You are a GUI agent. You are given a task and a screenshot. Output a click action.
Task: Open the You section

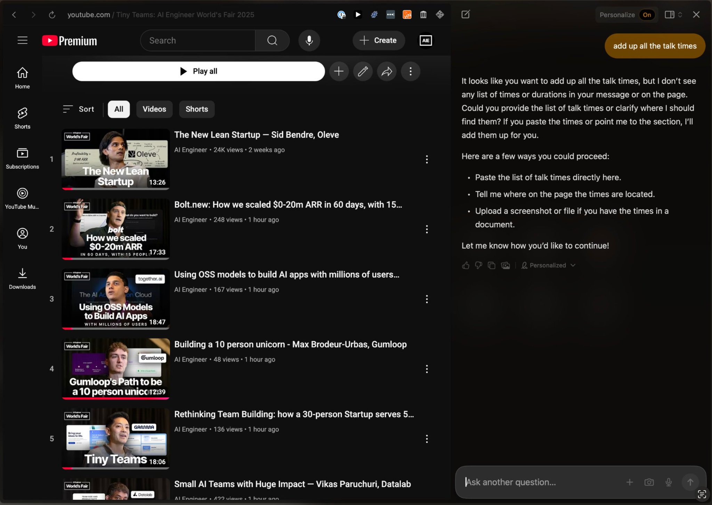coord(23,238)
